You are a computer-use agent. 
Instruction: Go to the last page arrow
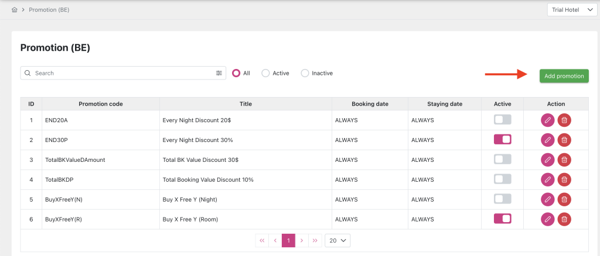click(315, 240)
